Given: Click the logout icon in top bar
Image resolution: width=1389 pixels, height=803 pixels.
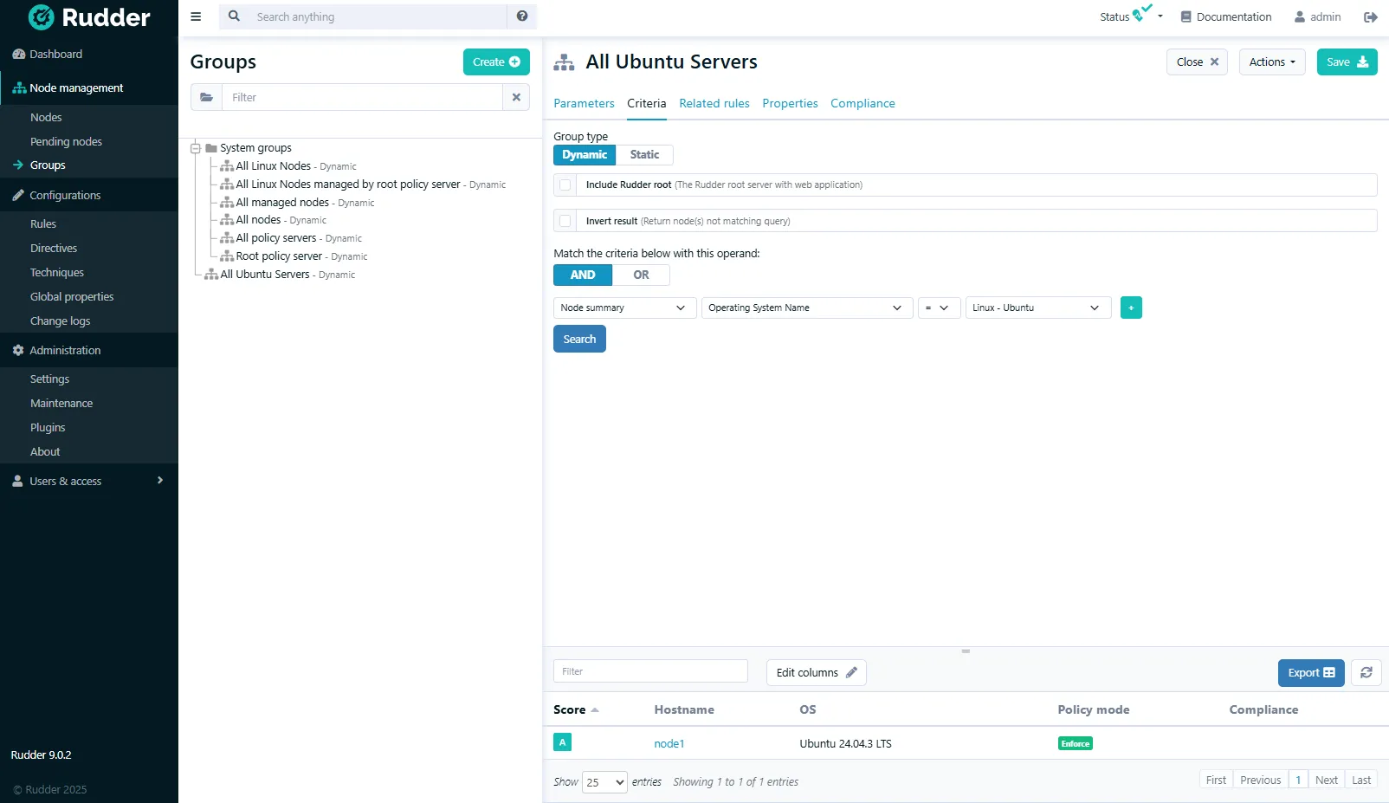Looking at the screenshot, I should (x=1370, y=17).
